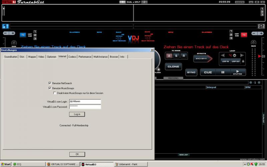Toggle the loop lock padlock icon
The image size is (267, 167).
243,61
